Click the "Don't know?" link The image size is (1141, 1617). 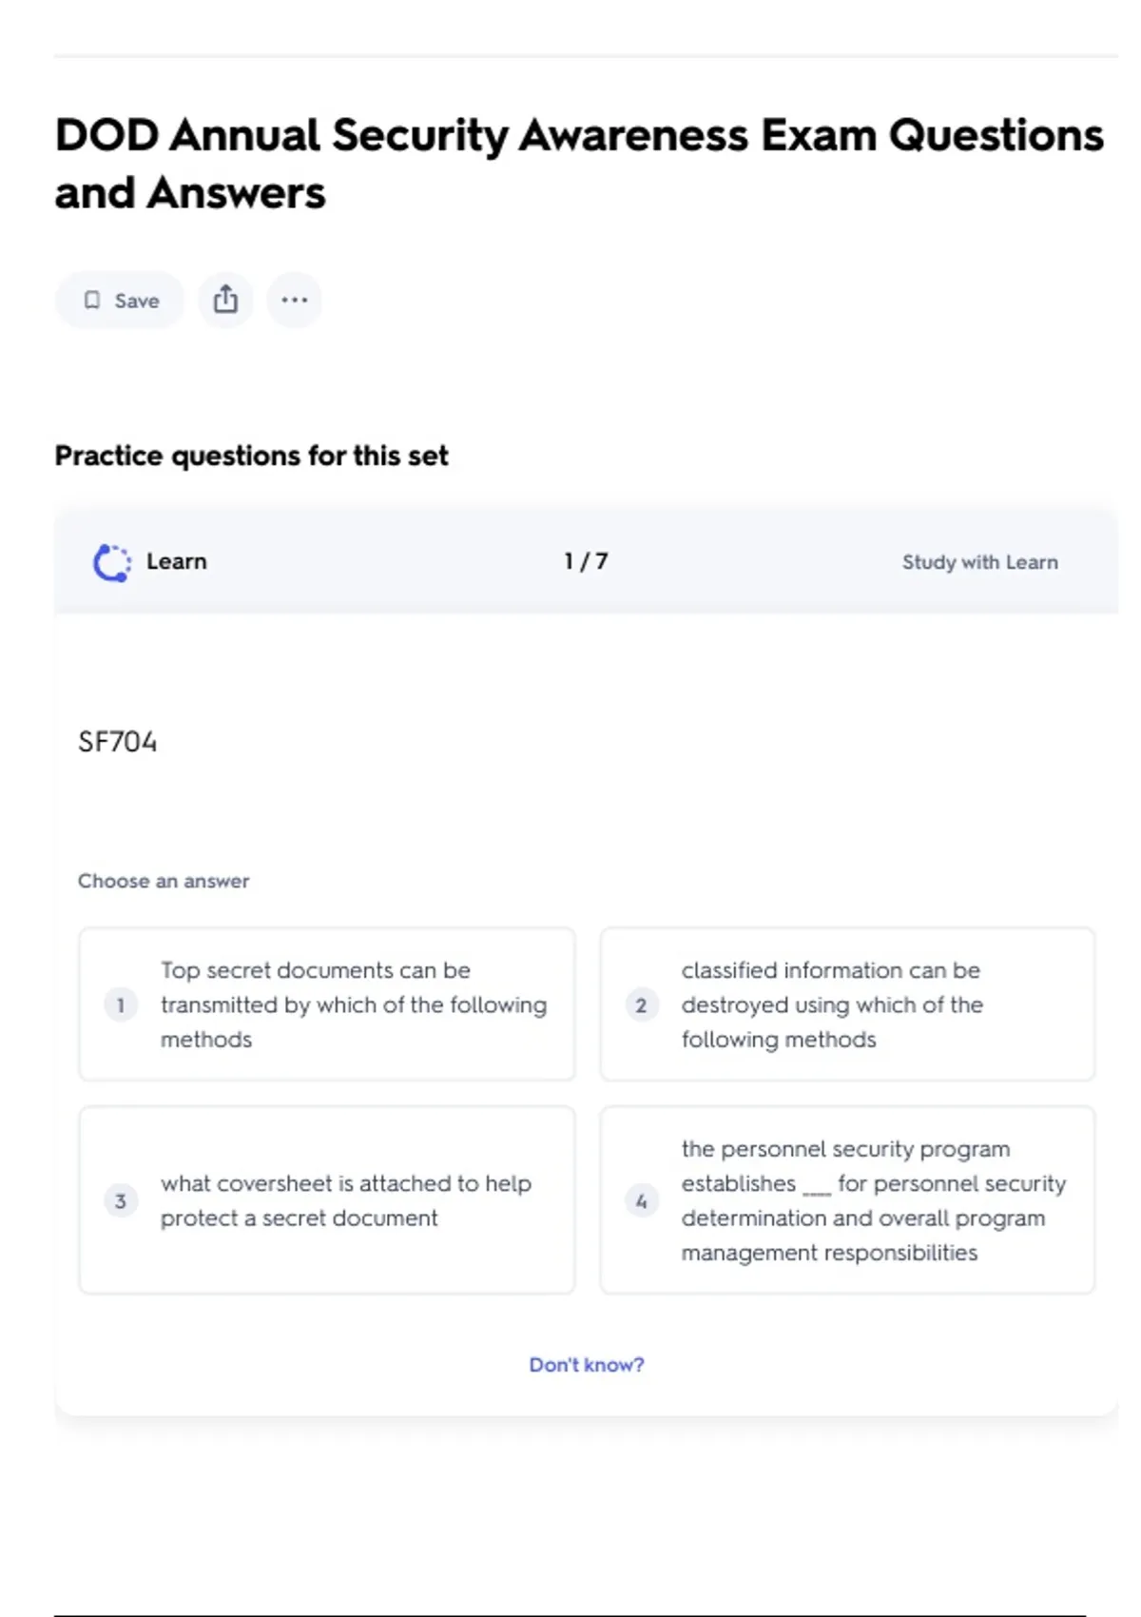pos(587,1365)
